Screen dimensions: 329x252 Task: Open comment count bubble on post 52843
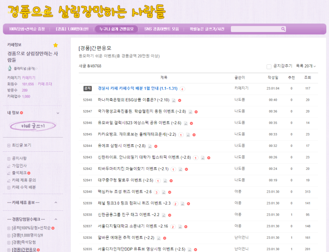point(196,158)
